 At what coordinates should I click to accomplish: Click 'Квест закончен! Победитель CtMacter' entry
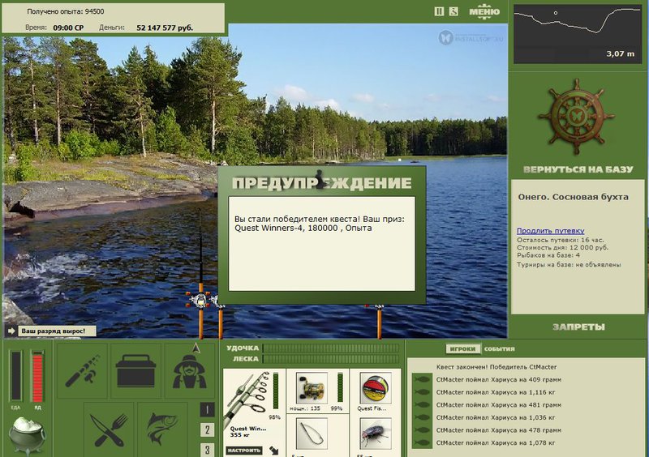click(496, 367)
